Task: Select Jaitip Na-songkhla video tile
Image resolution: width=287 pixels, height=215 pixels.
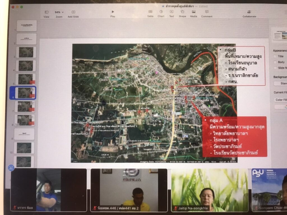Action: click(x=210, y=190)
